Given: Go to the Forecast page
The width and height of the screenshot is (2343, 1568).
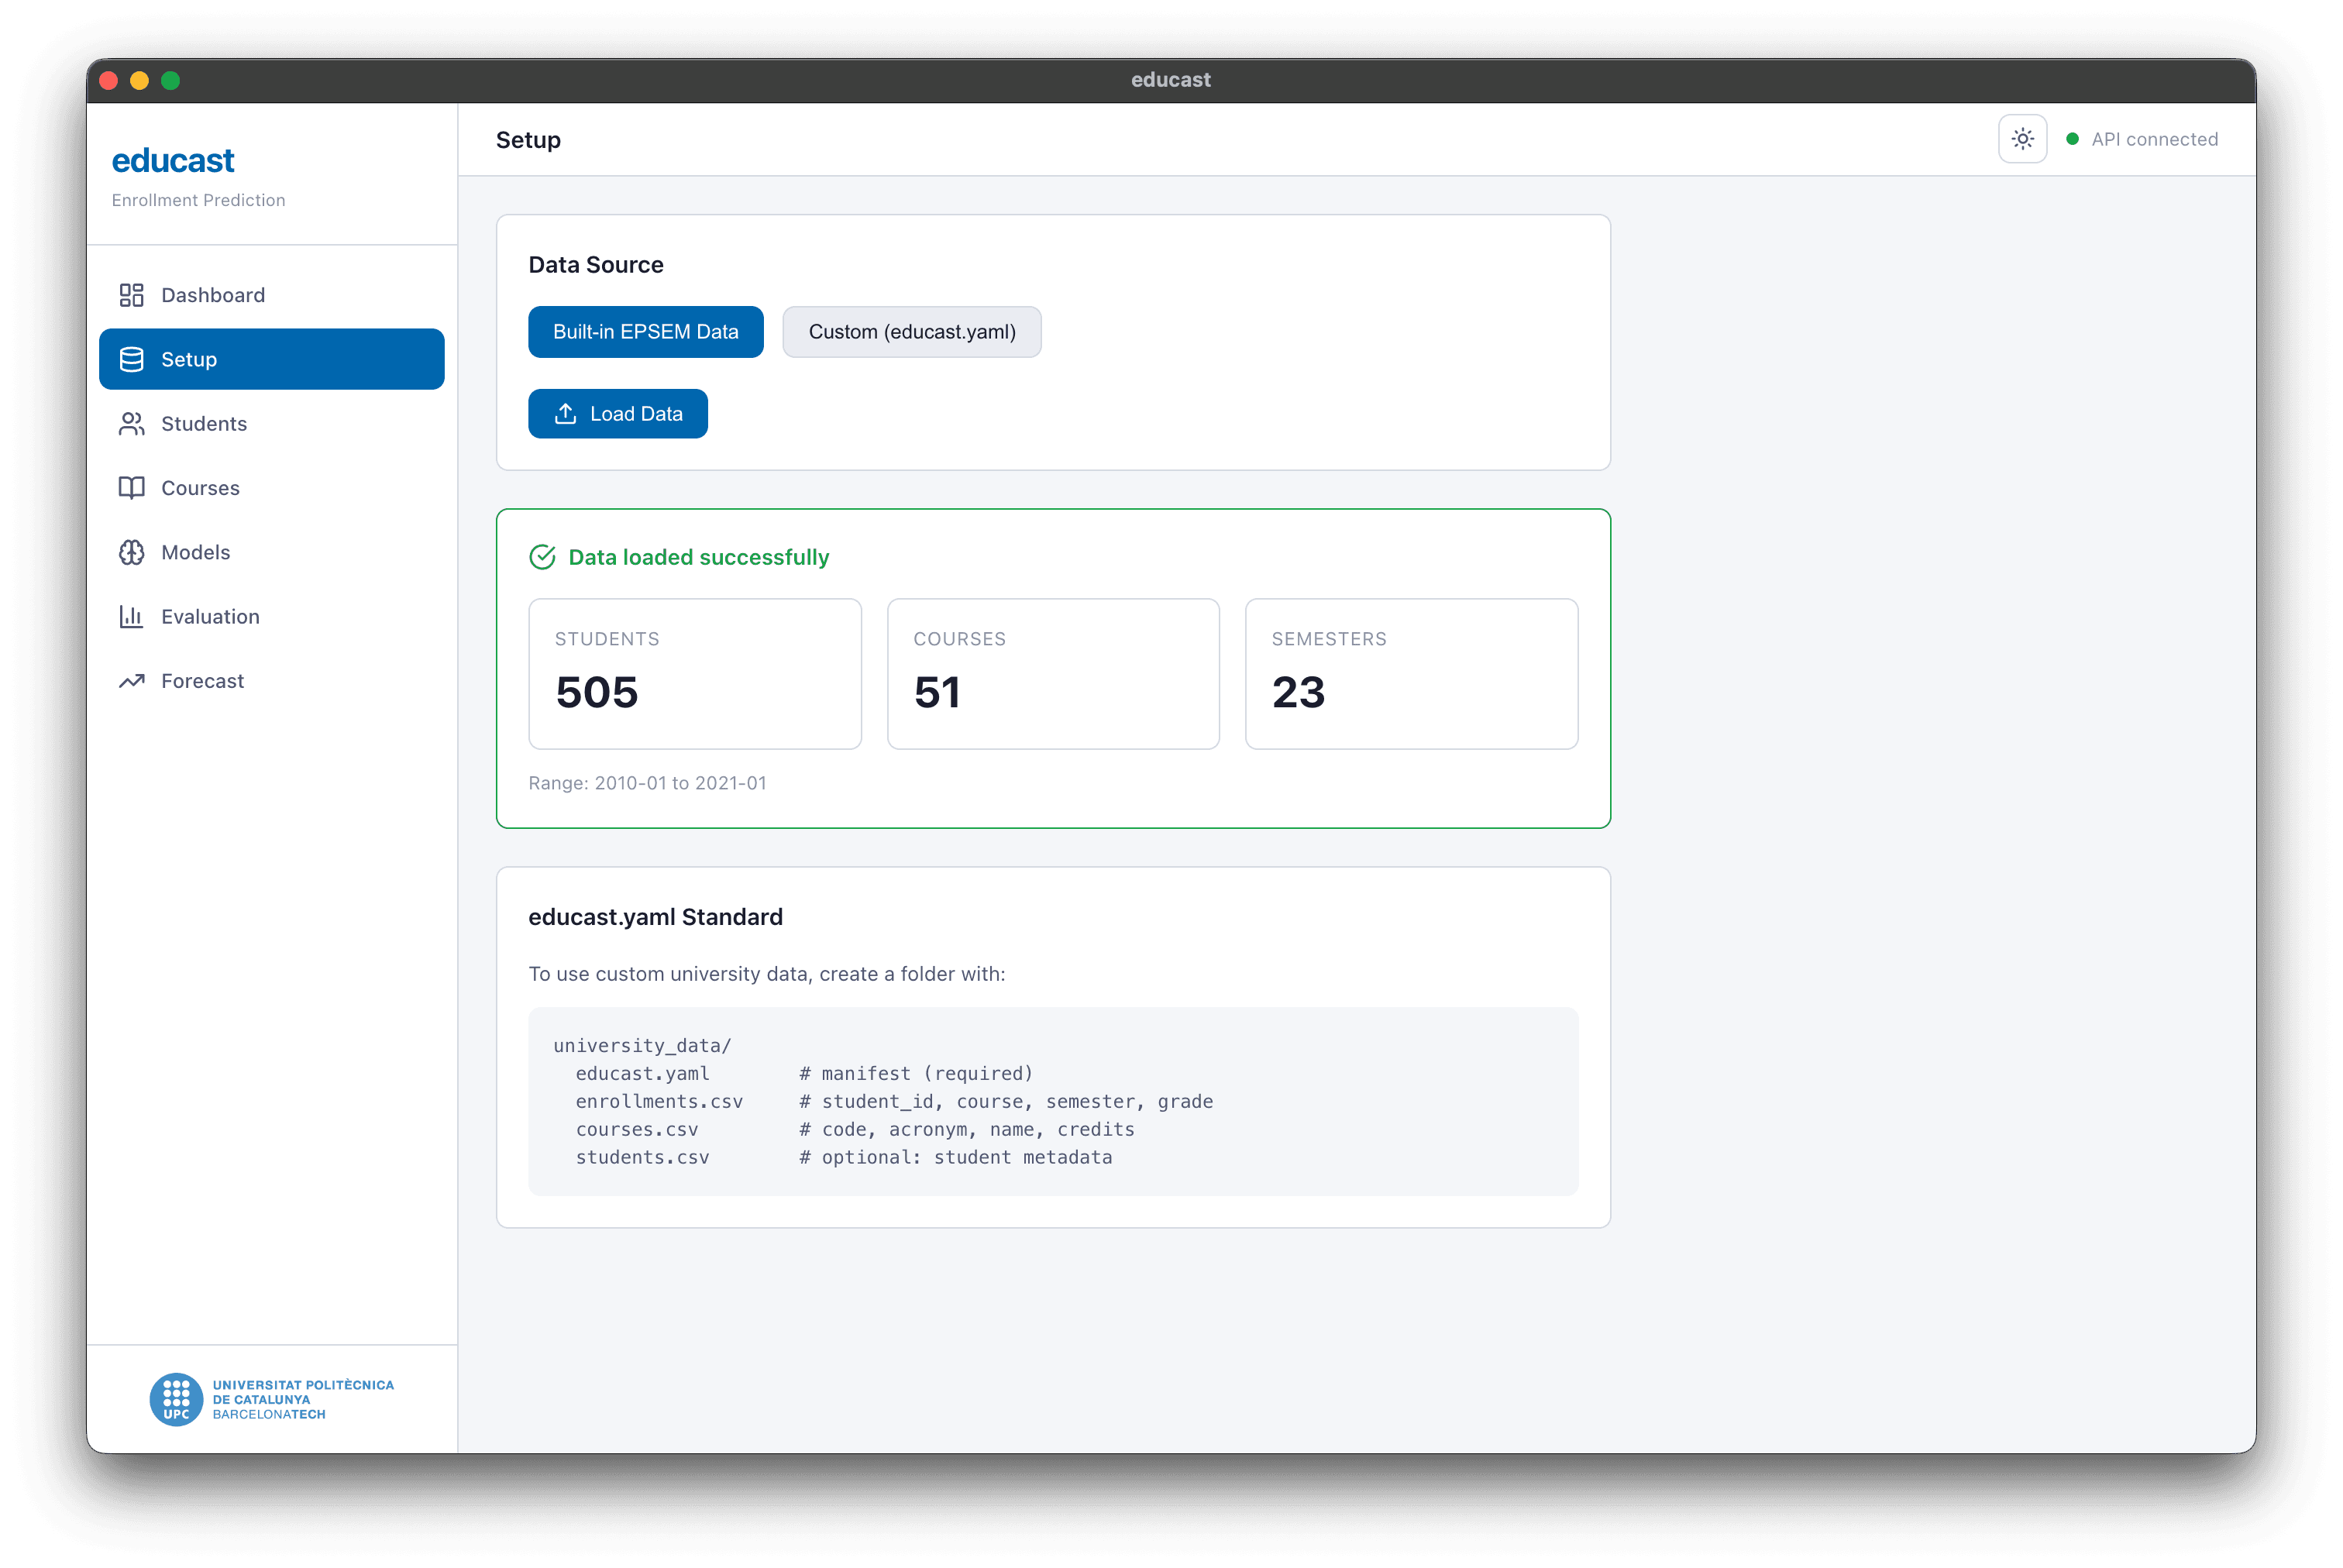Looking at the screenshot, I should tap(272, 681).
